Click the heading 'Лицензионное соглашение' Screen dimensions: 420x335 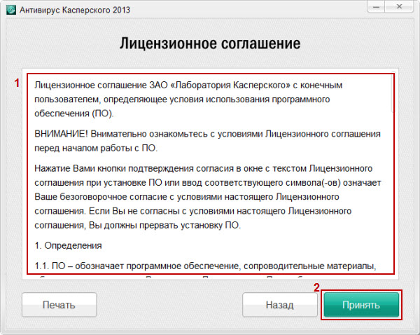pos(210,43)
